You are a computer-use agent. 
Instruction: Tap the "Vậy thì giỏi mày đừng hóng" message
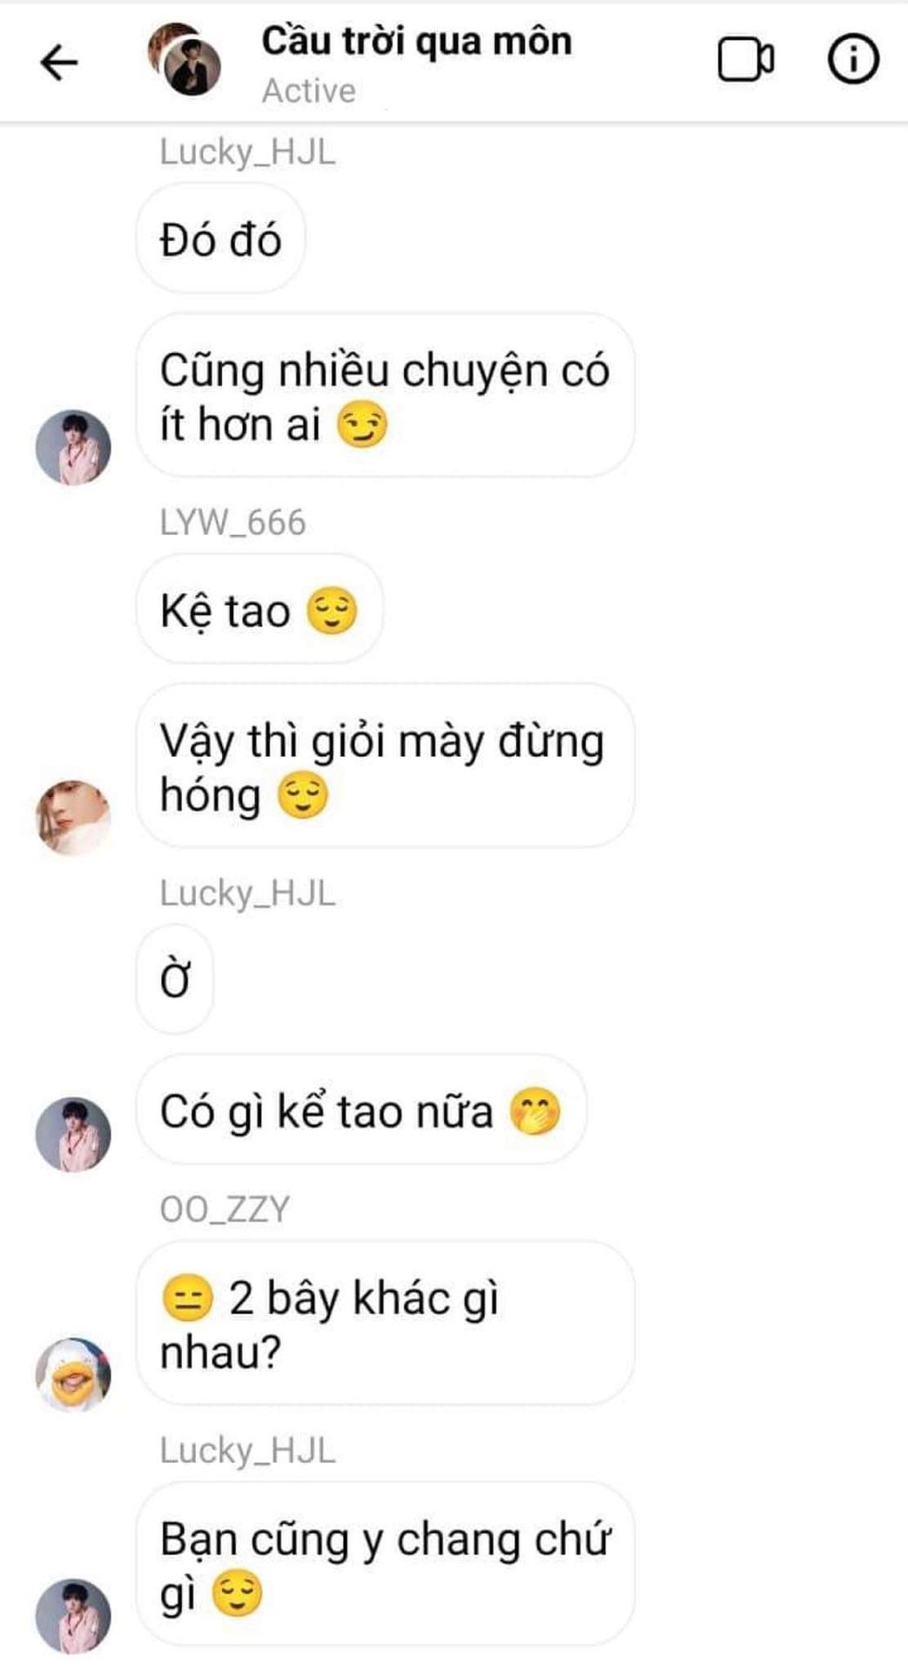(x=384, y=766)
